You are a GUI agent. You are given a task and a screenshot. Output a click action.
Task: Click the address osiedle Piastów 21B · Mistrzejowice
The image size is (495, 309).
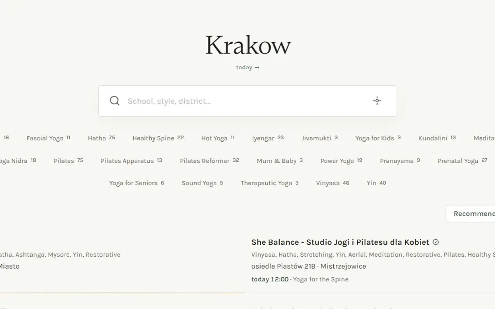309,266
